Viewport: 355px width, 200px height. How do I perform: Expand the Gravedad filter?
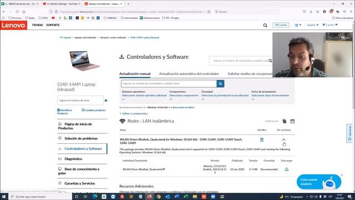(225, 96)
